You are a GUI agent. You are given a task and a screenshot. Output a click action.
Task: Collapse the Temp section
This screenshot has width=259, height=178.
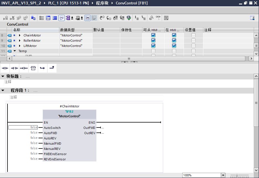15,51
